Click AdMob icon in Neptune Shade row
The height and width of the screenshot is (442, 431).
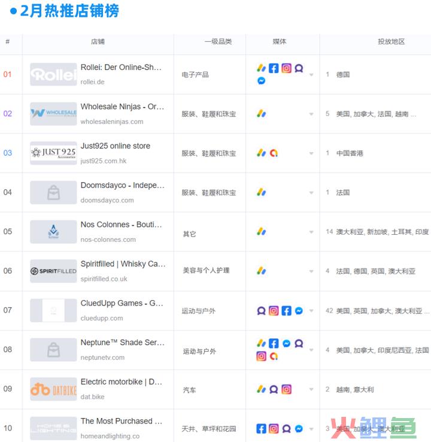coord(274,356)
